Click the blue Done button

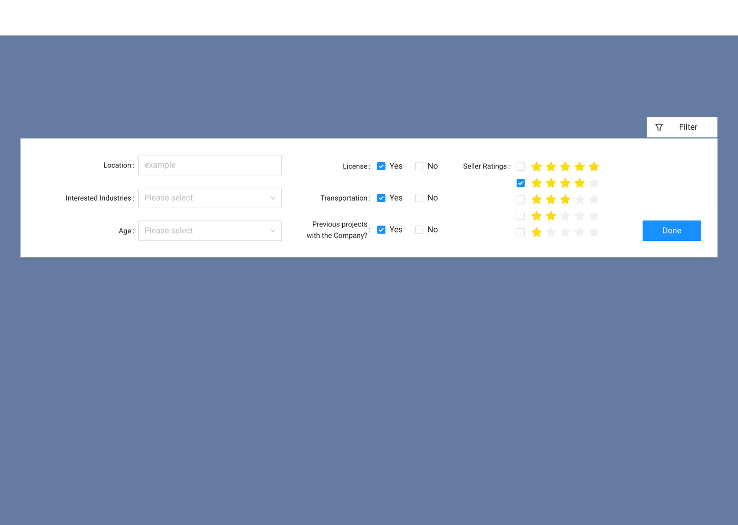click(672, 231)
